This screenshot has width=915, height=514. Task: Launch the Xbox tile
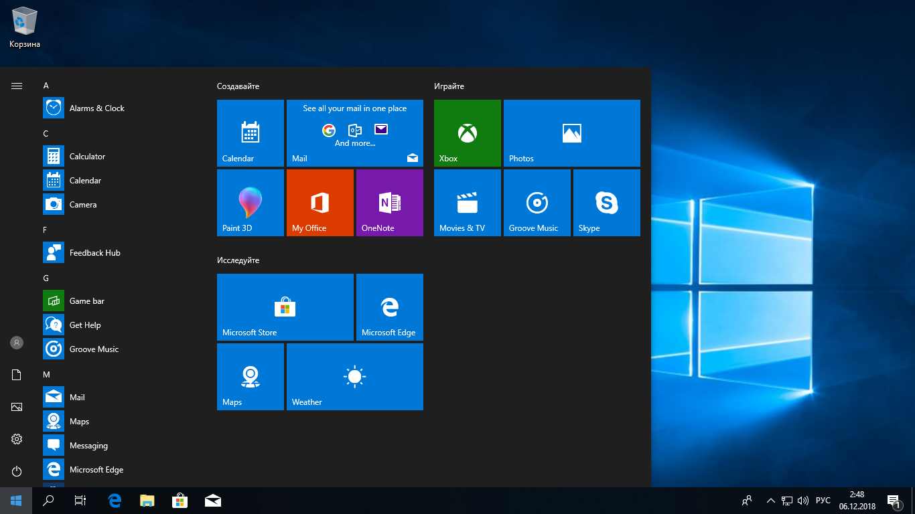[468, 133]
